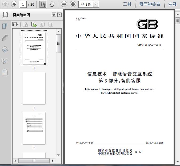The image size is (180, 166).
Task: Zoom out with the minus button
Action: [x=64, y=4]
